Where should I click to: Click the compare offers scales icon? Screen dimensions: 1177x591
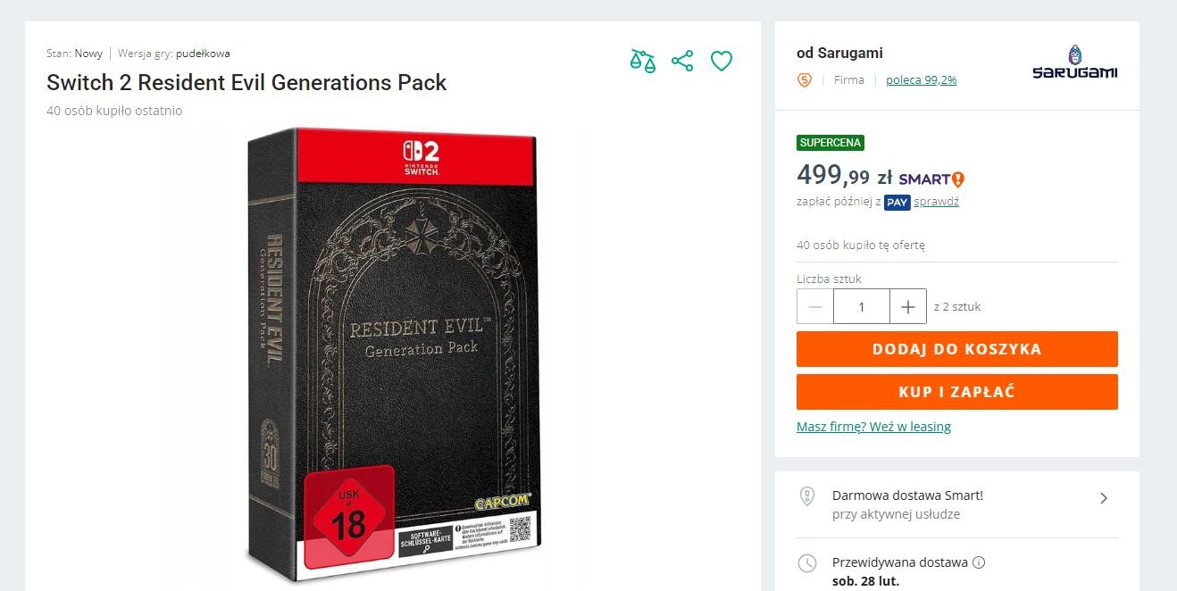point(642,61)
